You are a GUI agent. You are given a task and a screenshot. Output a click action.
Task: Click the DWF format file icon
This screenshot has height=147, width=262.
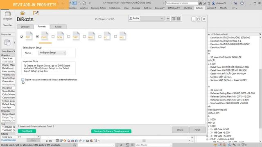pyautogui.click(x=76, y=36)
